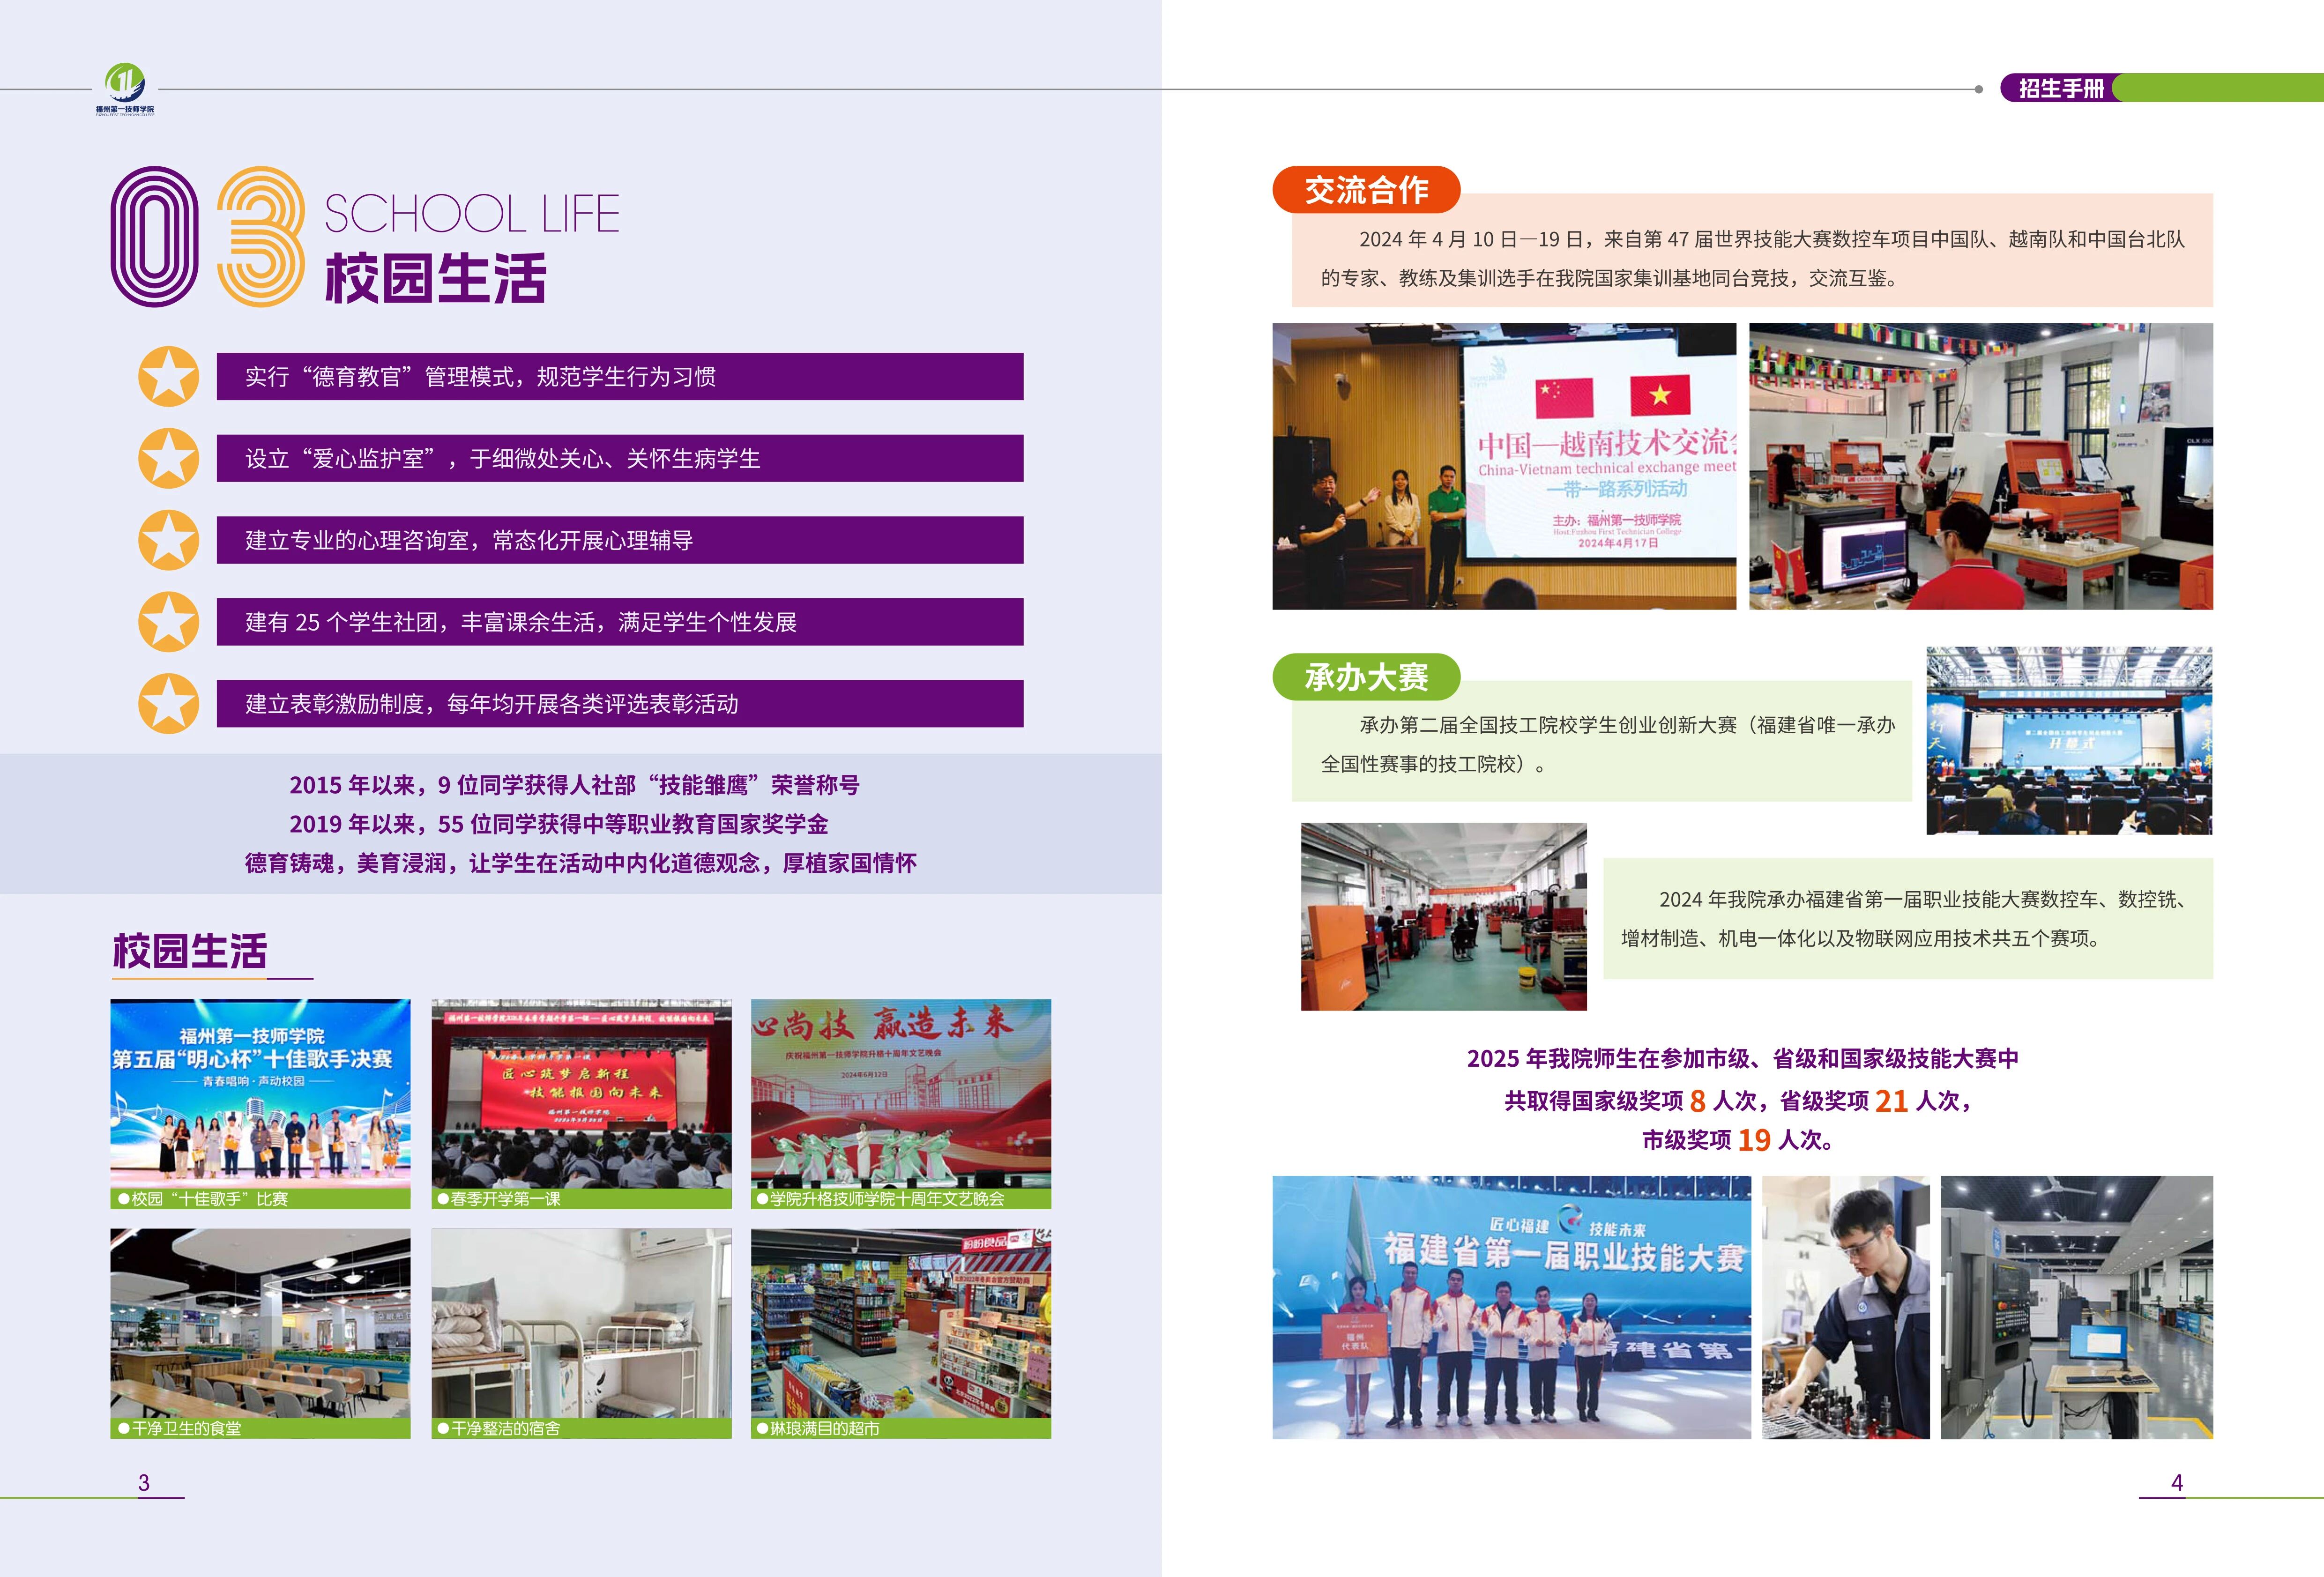Click the Fuzhou First Technician College logo

tap(125, 89)
